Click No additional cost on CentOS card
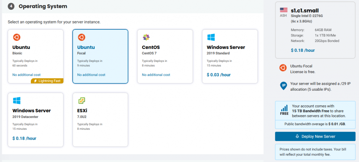 coord(156,75)
